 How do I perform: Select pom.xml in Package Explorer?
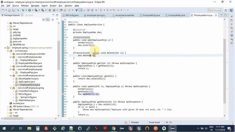[17, 41]
